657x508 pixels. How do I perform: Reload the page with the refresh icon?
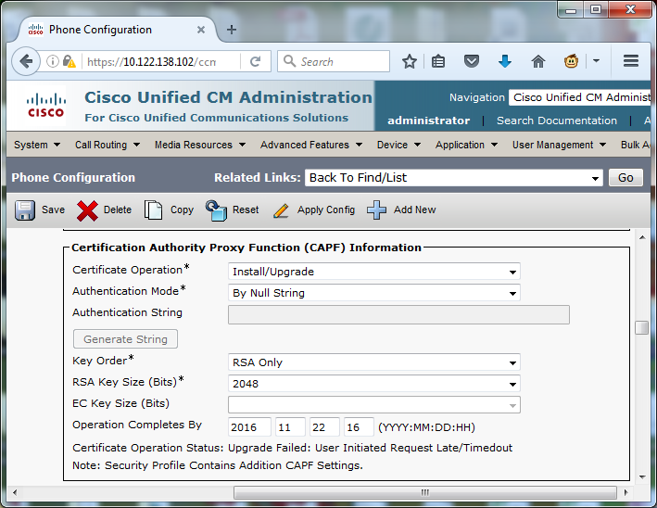pyautogui.click(x=255, y=61)
